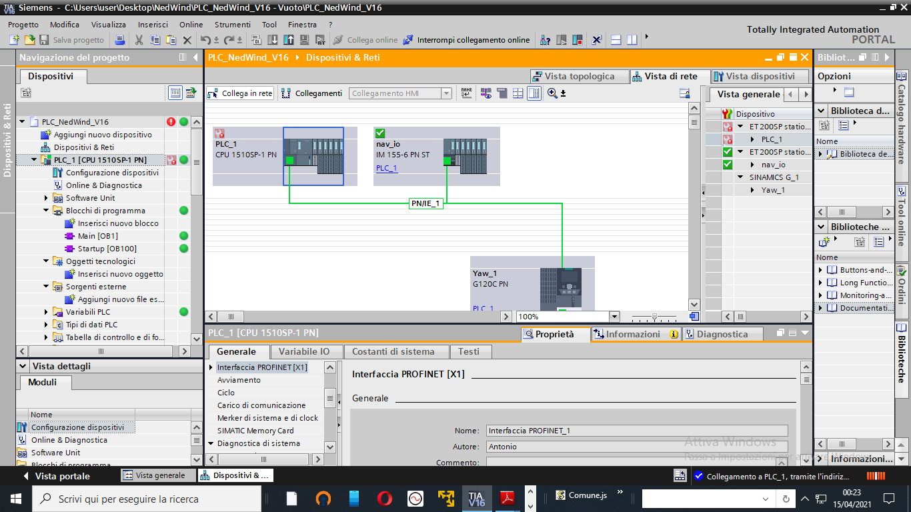Click the Copy icon in toolbar
911x512 pixels.
(155, 40)
